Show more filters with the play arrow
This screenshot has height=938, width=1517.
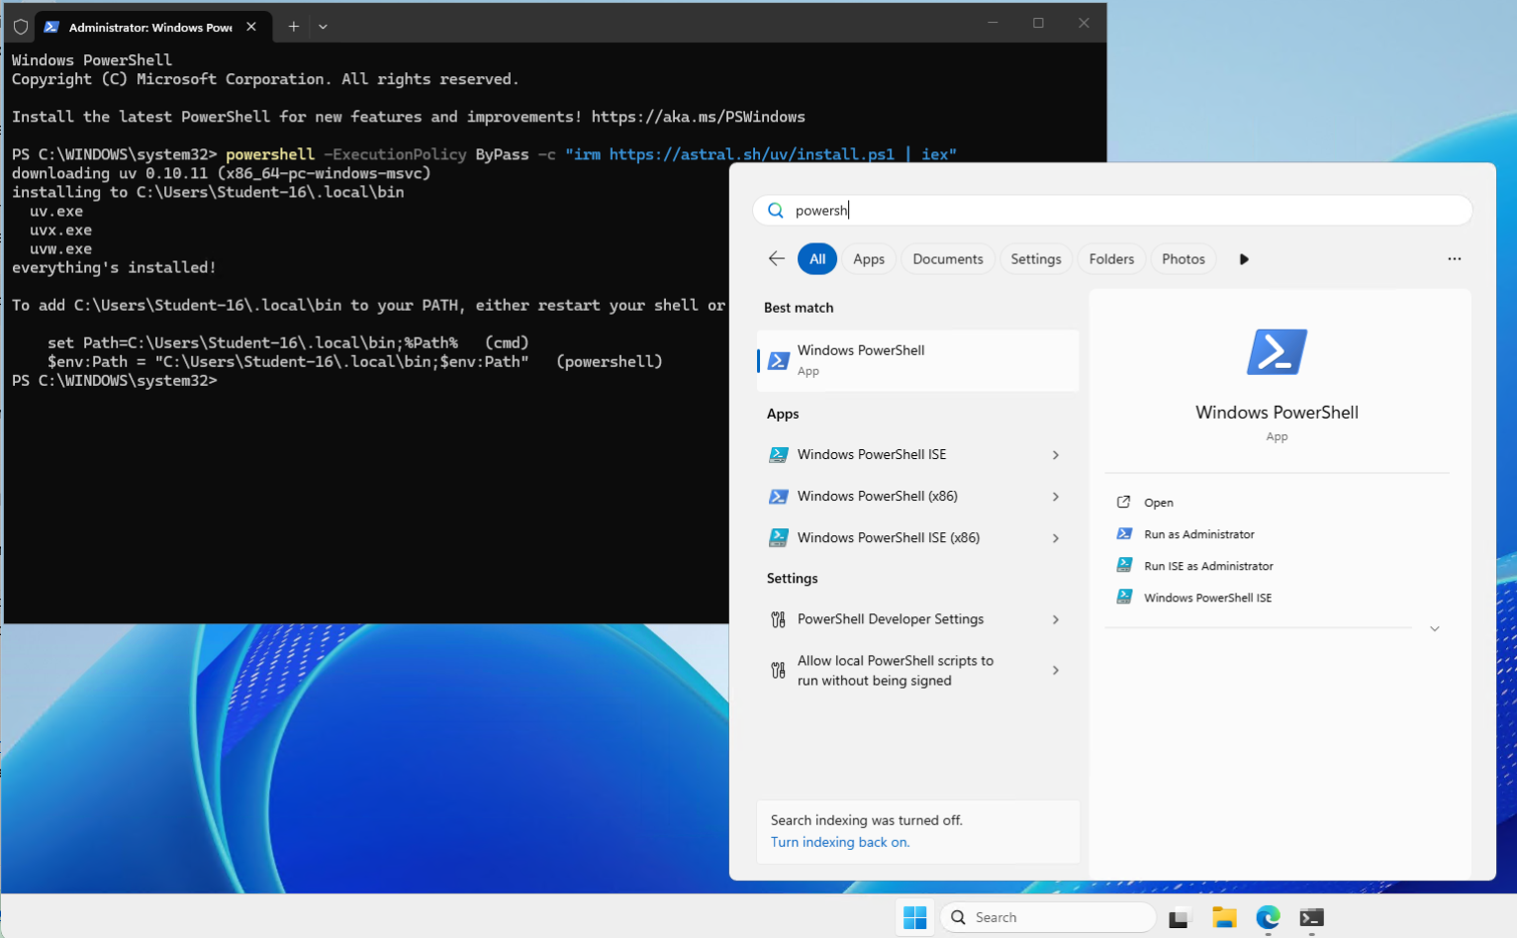1244,259
